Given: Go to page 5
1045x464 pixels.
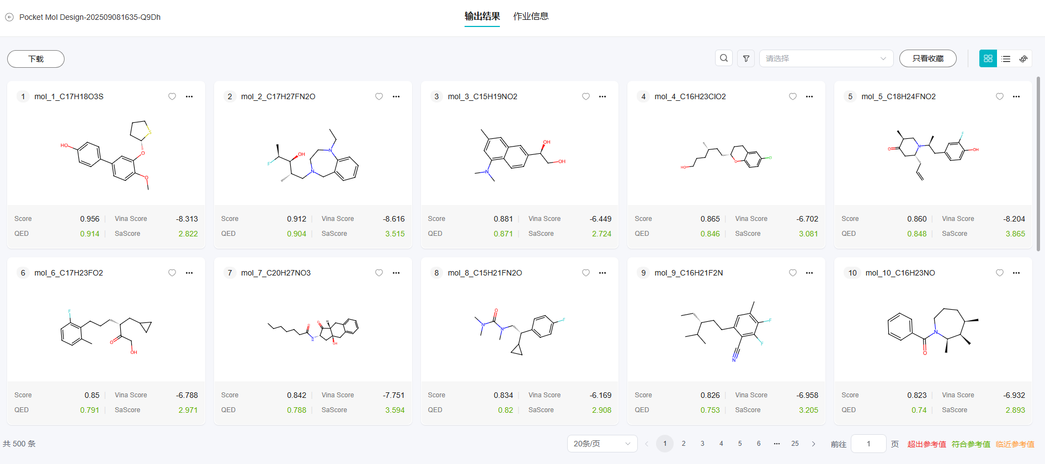Looking at the screenshot, I should pos(740,444).
